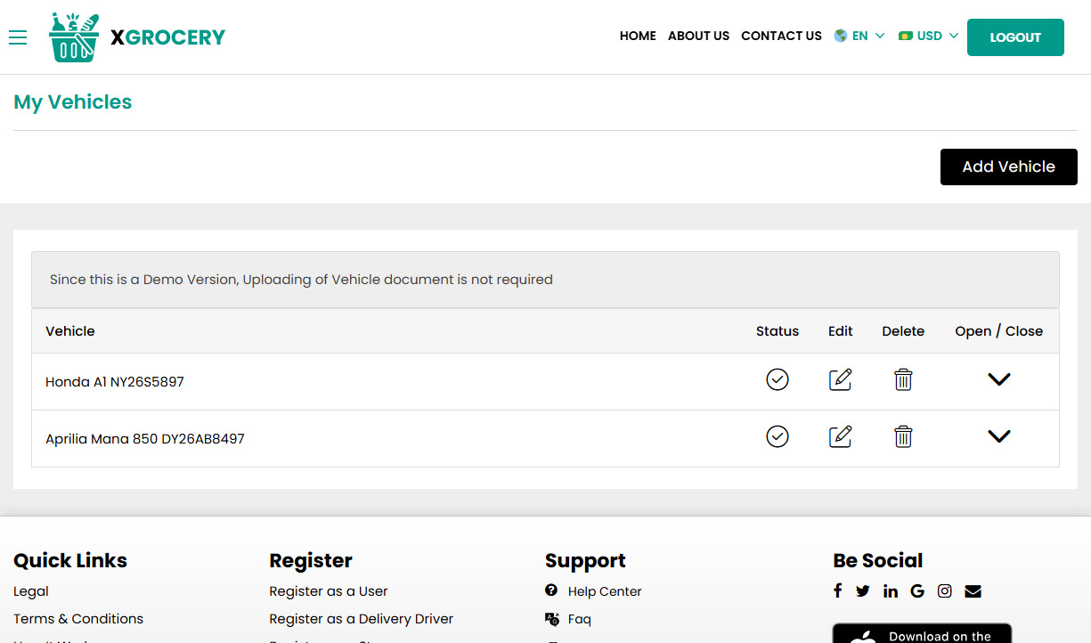Edit the Honda A1 vehicle
Viewport: 1091px width, 643px height.
pos(840,380)
